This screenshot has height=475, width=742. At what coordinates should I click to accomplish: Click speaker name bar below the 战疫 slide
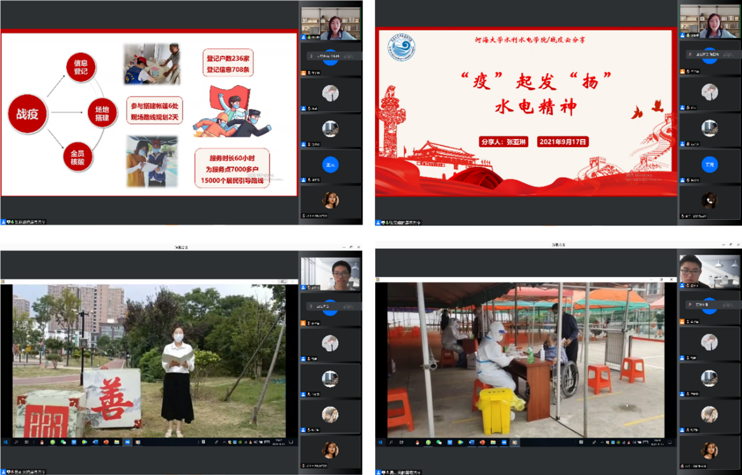click(x=24, y=222)
